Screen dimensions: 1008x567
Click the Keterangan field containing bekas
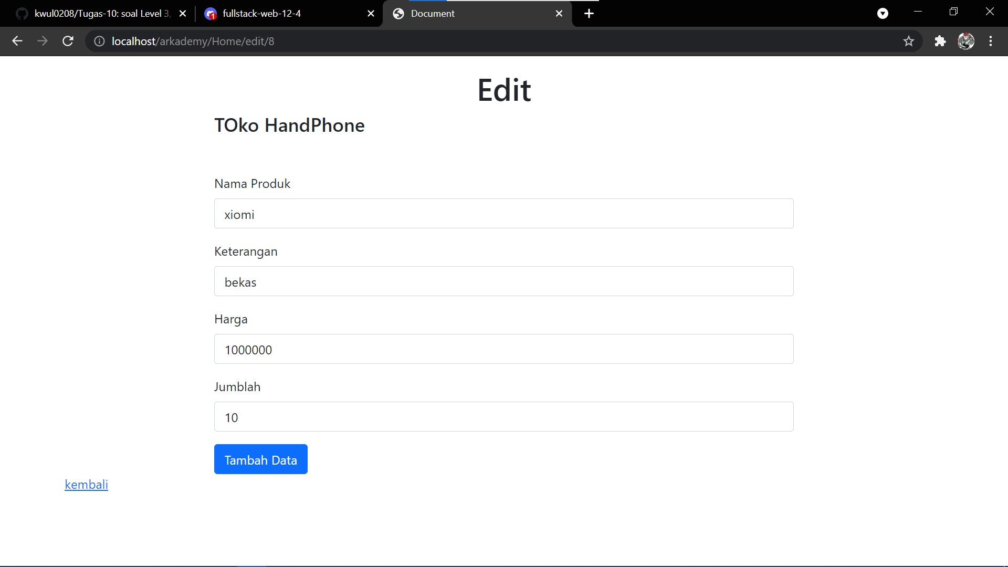pos(503,281)
